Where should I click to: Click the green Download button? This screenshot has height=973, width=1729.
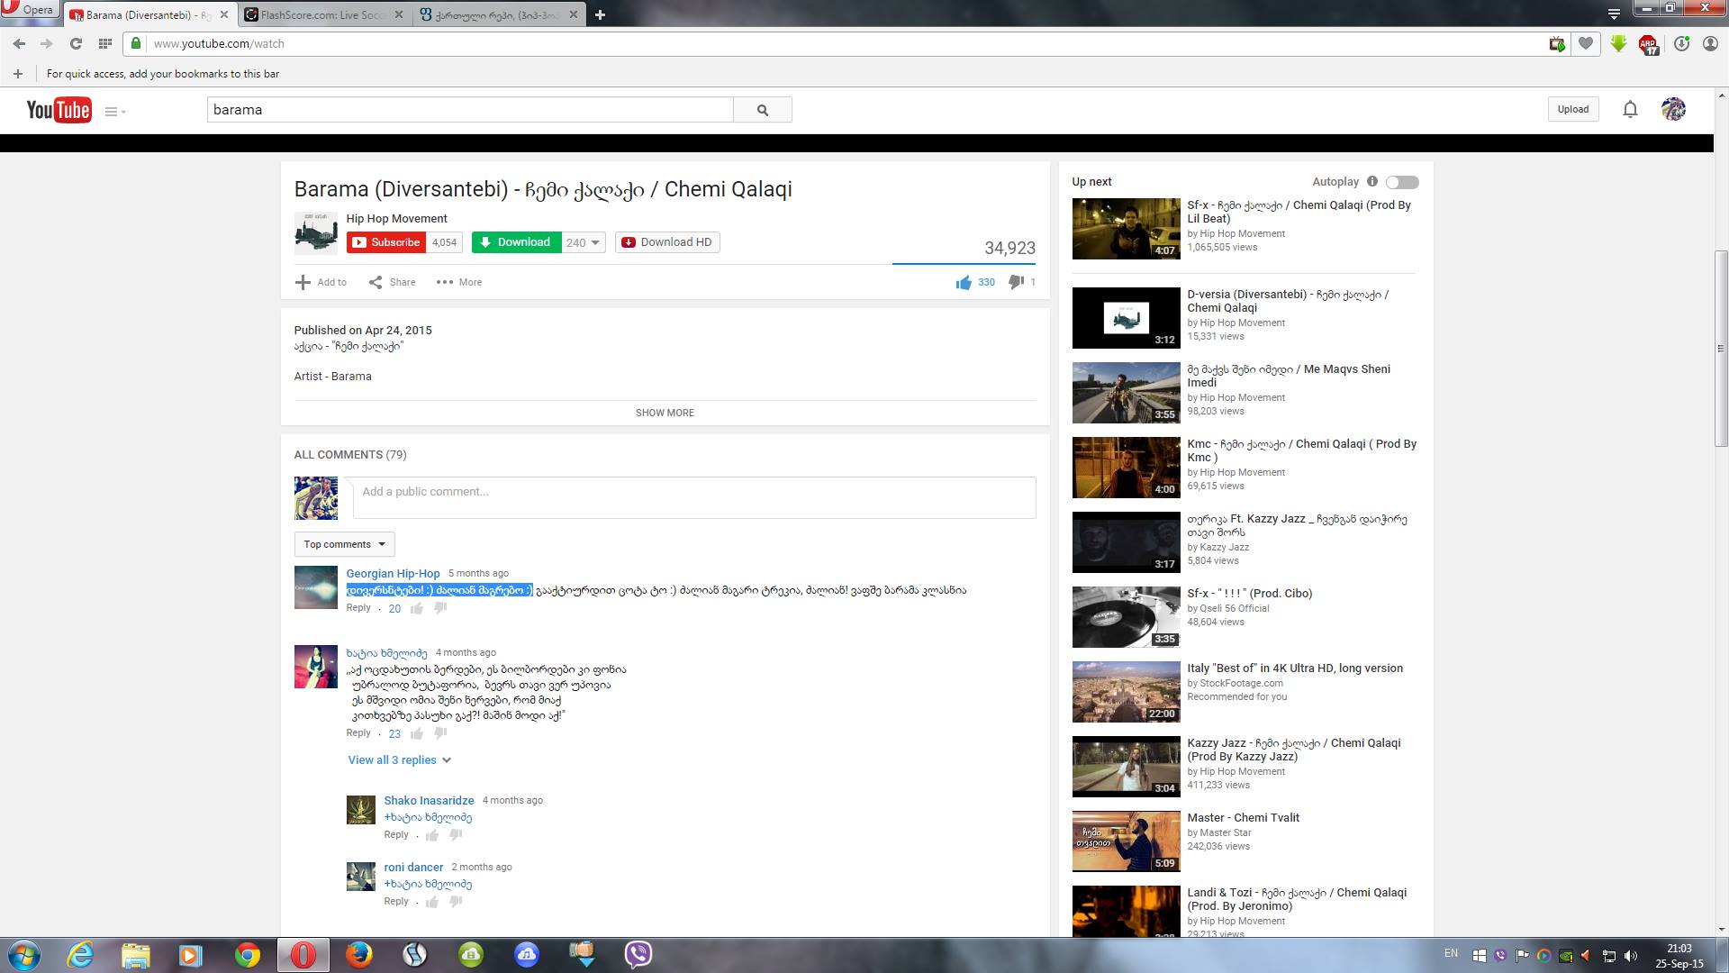(516, 242)
